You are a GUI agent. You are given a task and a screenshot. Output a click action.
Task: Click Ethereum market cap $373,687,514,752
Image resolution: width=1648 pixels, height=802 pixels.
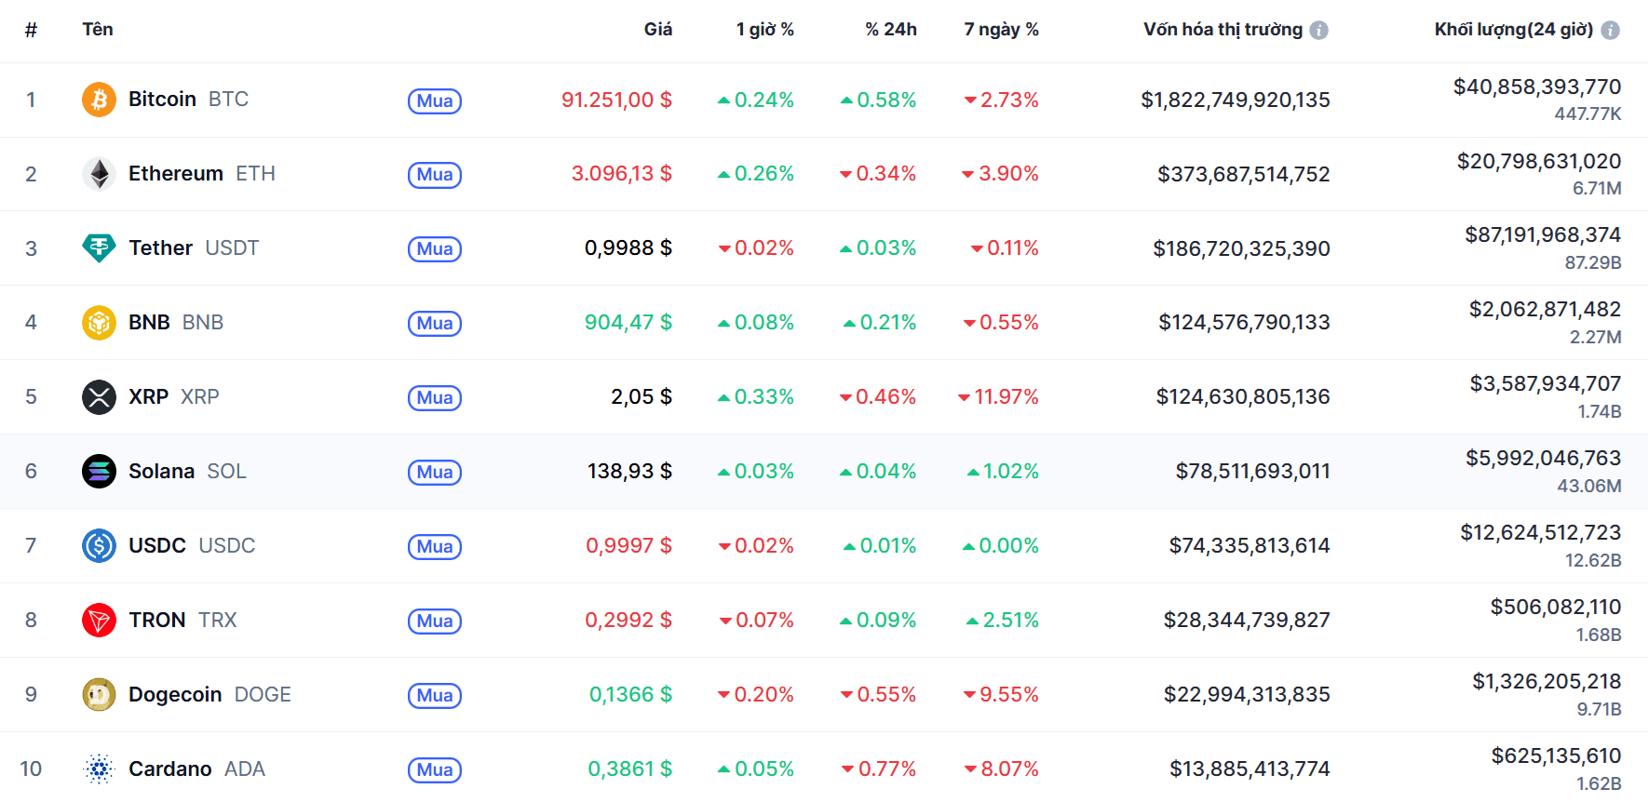click(x=1244, y=174)
